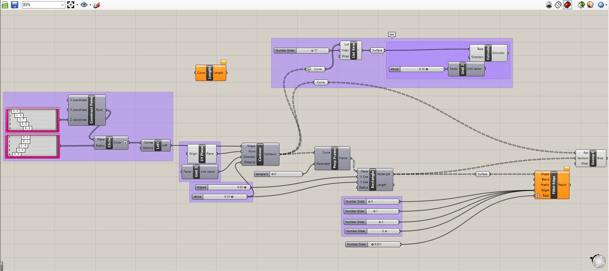Click the Zoom Extents icon
Image resolution: width=609 pixels, height=271 pixels.
[71, 5]
